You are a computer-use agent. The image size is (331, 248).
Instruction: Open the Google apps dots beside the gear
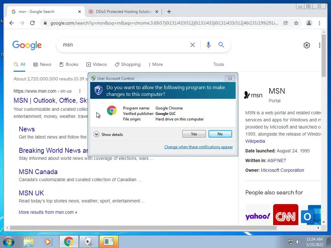(x=320, y=45)
